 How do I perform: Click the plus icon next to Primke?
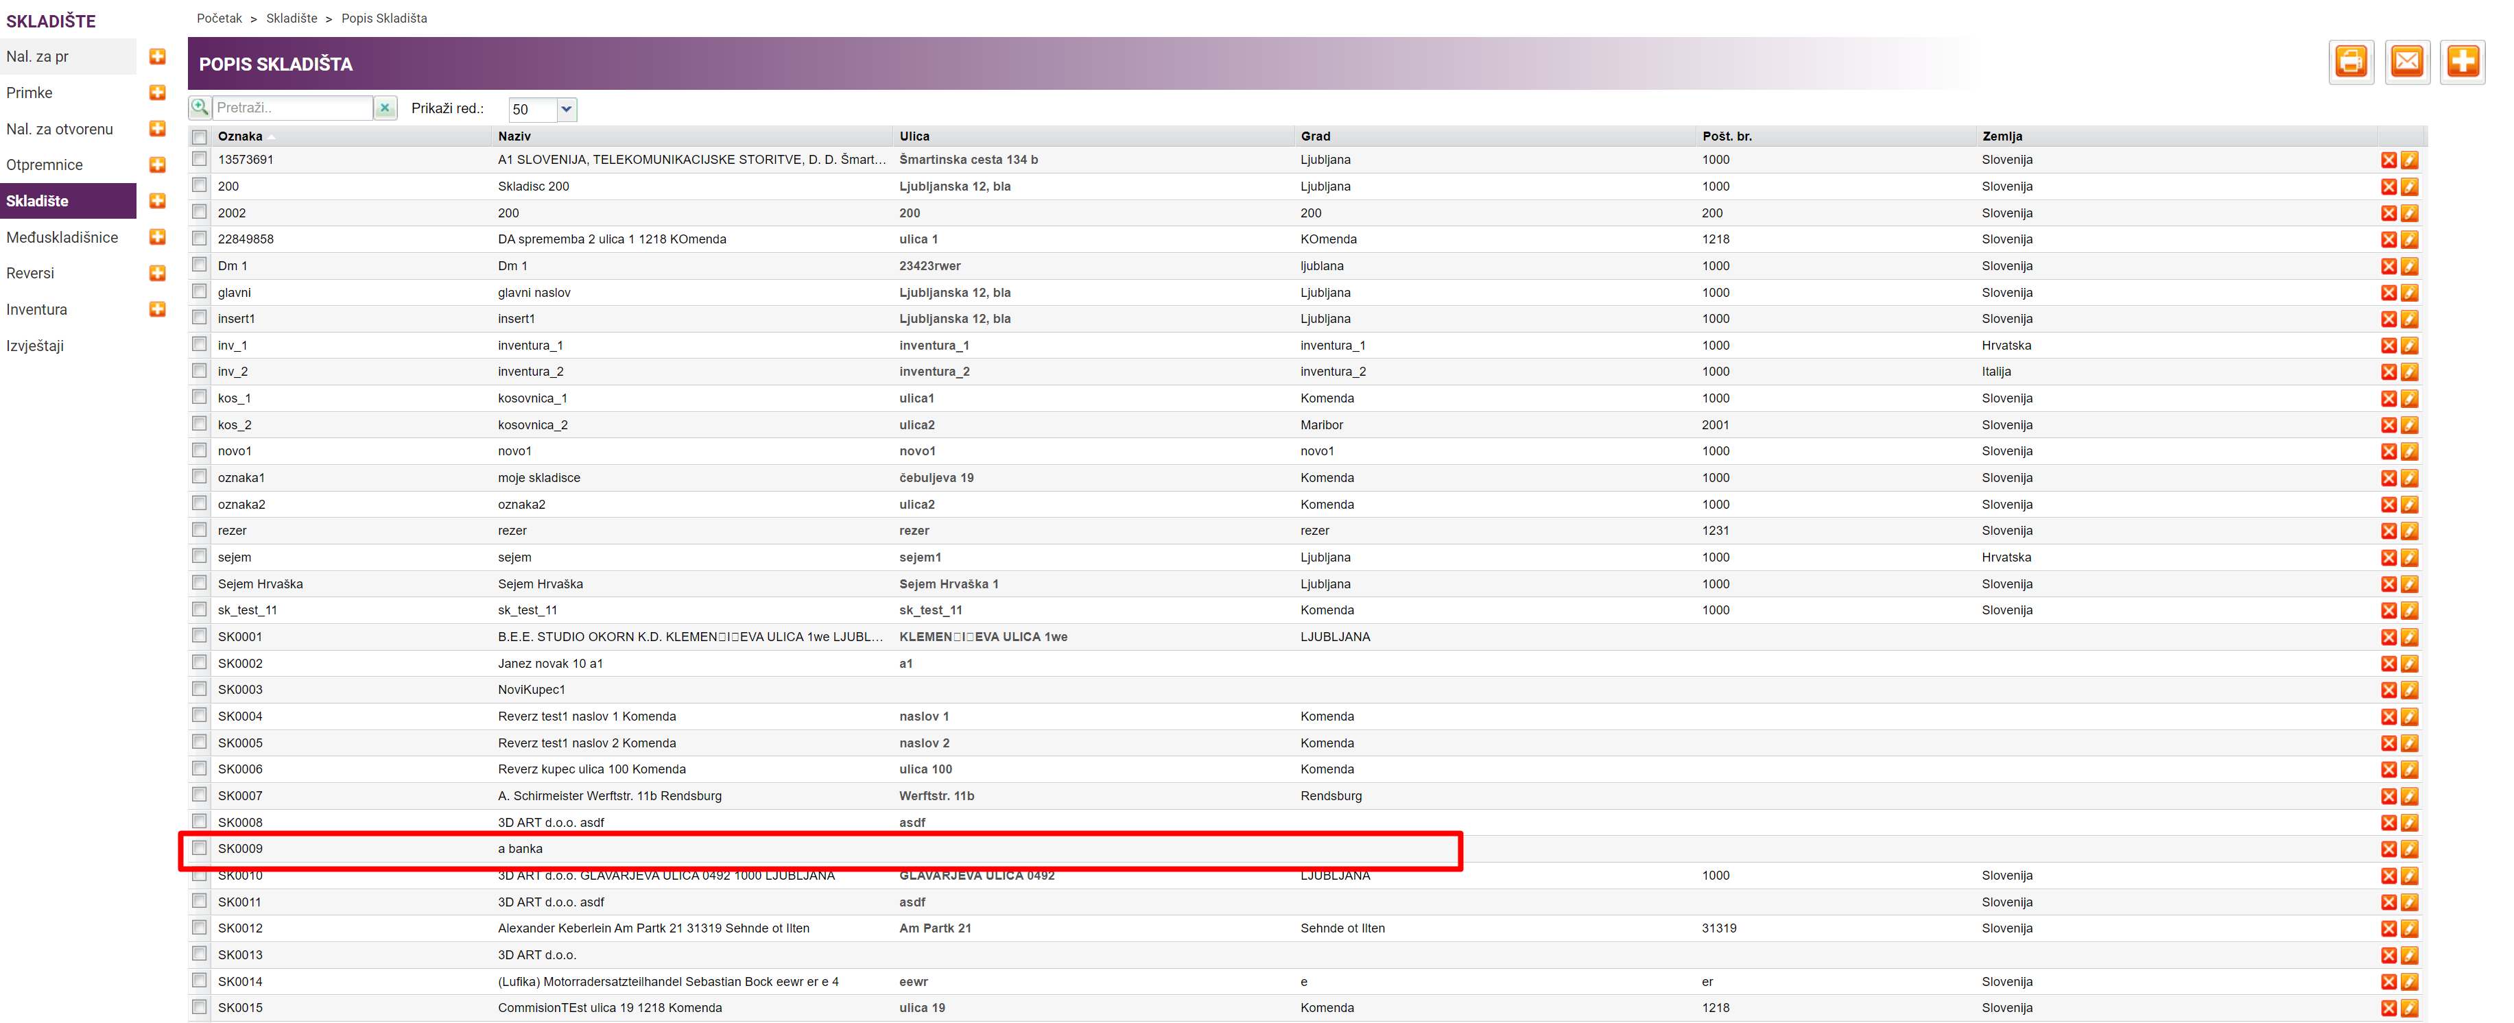(157, 93)
